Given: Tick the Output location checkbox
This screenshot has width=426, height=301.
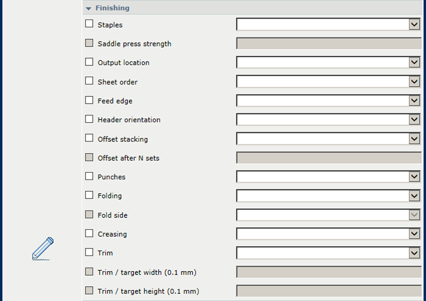Looking at the screenshot, I should click(89, 62).
